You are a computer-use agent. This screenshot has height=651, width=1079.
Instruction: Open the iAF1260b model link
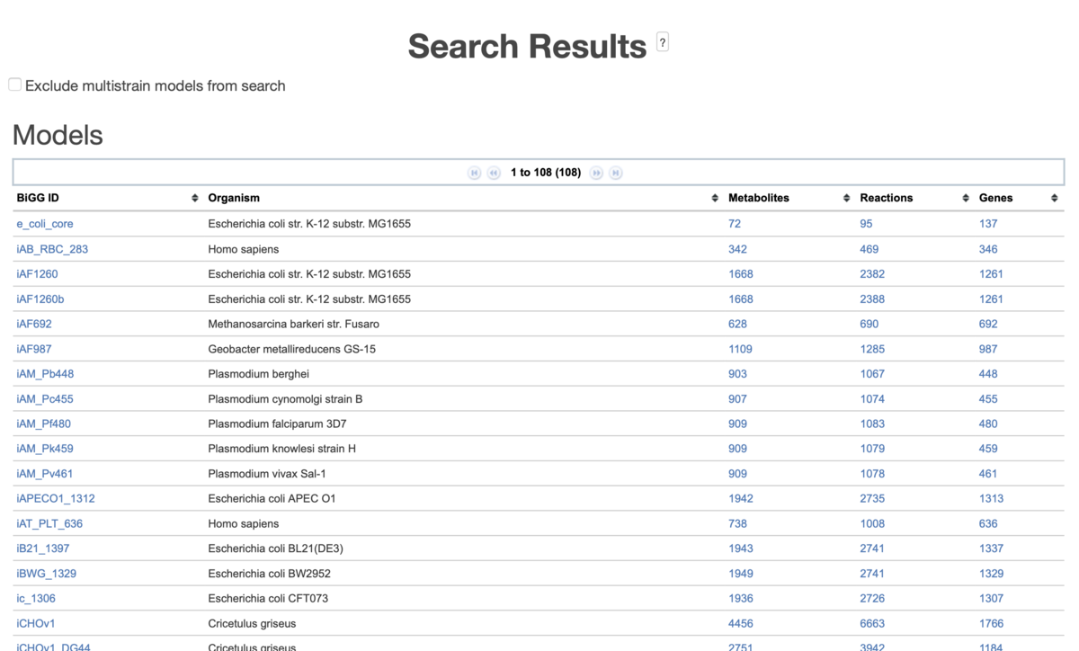[x=40, y=299]
